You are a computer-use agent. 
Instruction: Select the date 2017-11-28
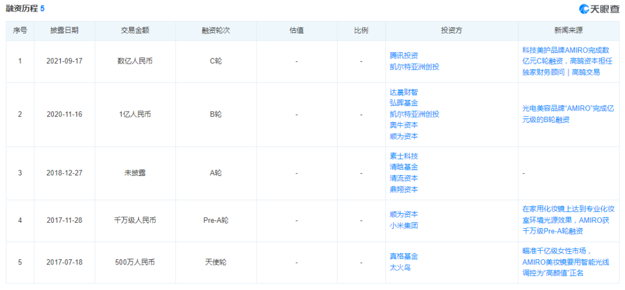[x=65, y=221]
